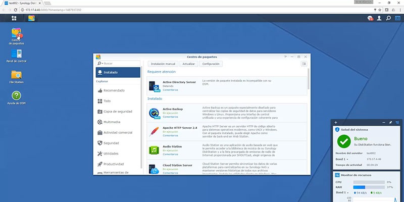Select Actividad comercial category

[118, 132]
